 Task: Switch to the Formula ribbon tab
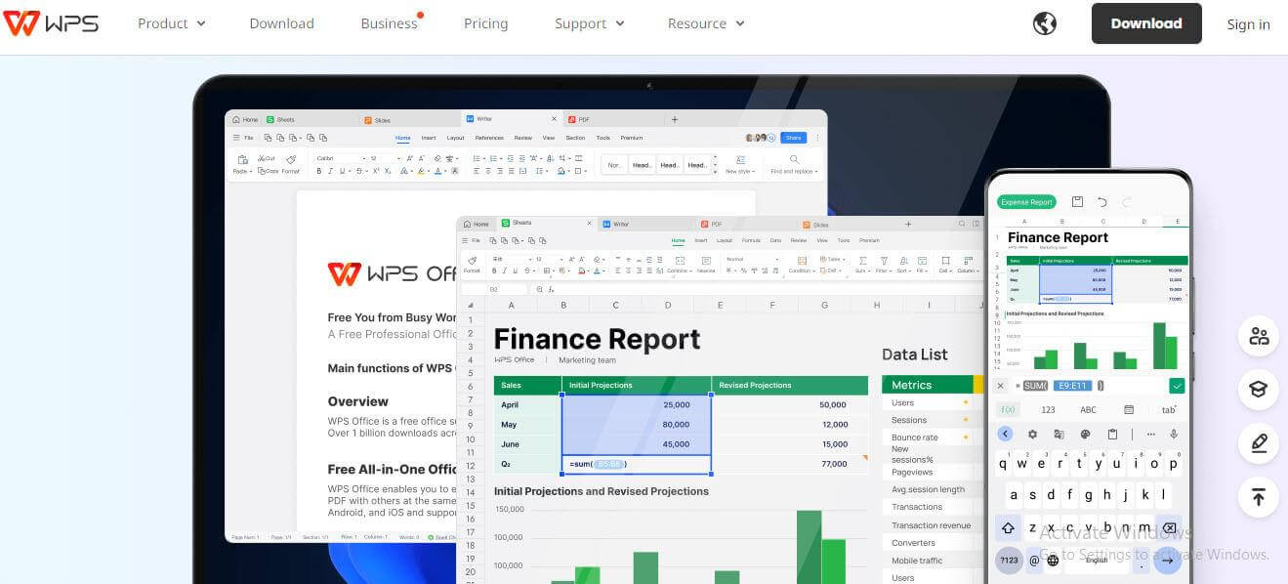click(751, 240)
